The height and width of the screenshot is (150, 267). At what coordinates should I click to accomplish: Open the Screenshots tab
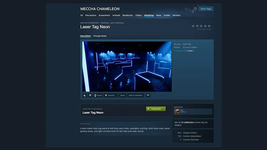click(x=104, y=15)
